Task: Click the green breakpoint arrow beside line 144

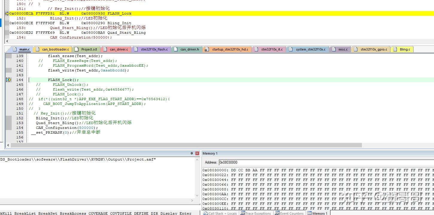Action: click(8, 80)
